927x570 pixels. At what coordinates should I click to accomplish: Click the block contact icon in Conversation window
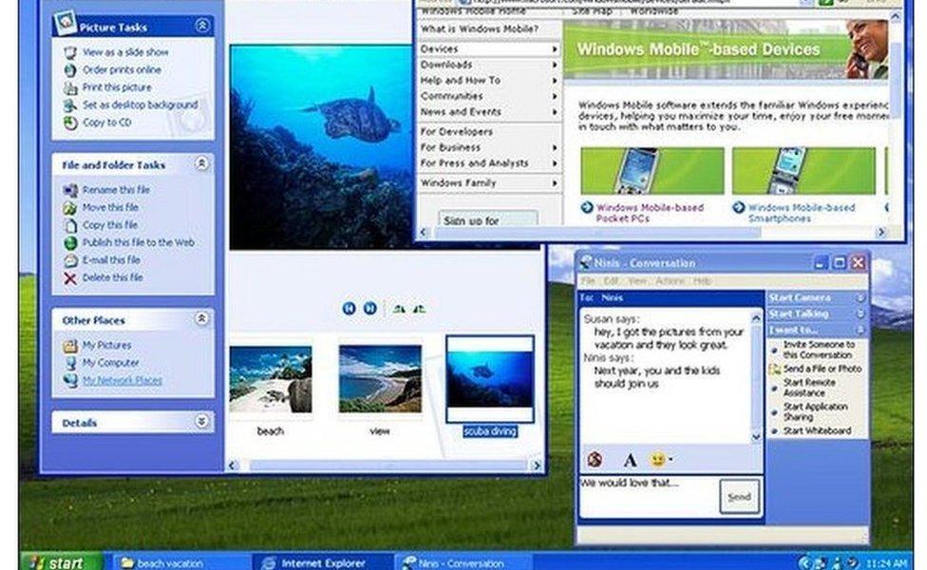coord(595,460)
